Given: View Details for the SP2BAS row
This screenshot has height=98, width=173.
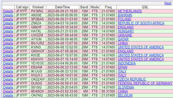Looking at the screenshot, I should click(8, 19).
